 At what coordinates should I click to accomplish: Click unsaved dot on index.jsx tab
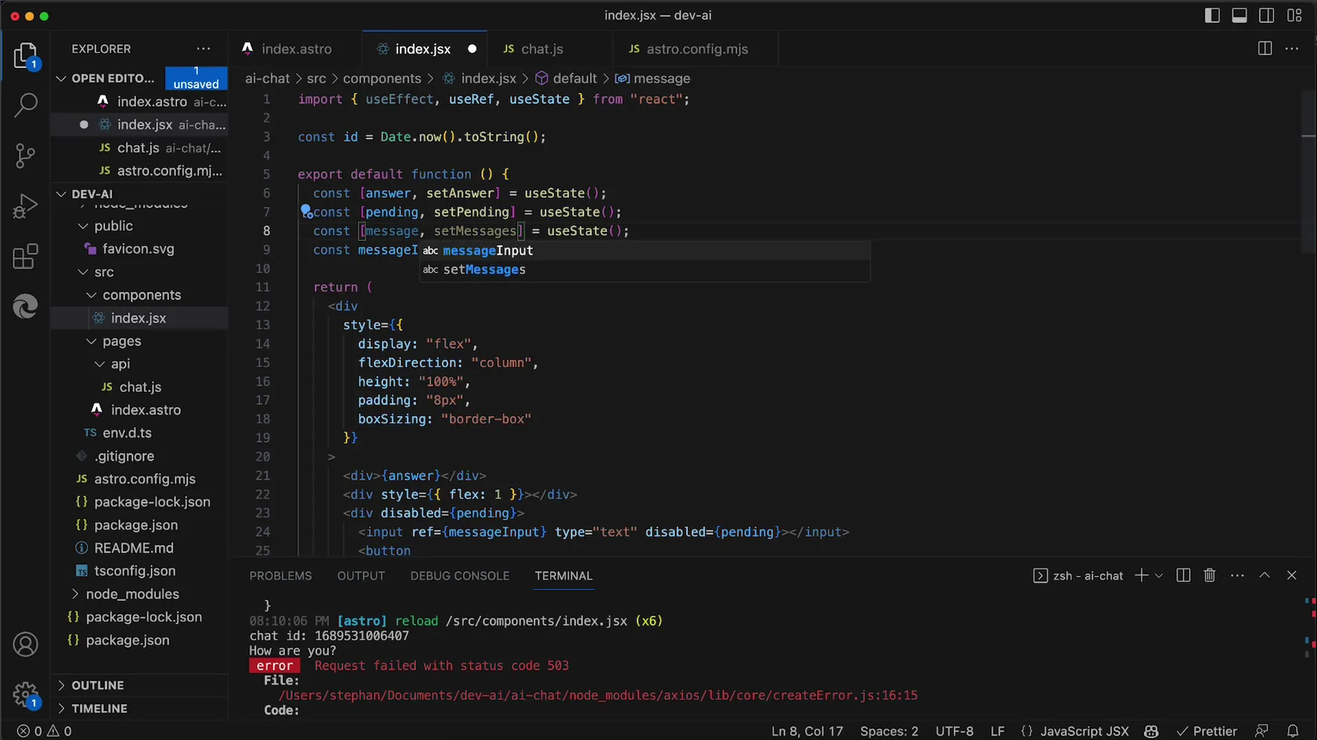click(472, 49)
